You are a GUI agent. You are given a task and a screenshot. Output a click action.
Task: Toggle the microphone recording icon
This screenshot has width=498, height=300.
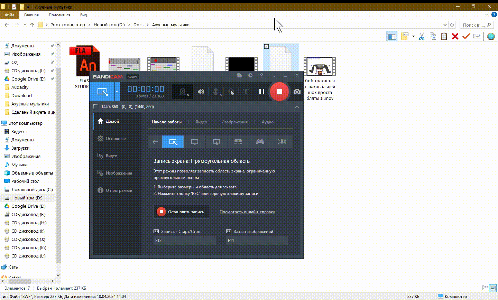click(216, 92)
